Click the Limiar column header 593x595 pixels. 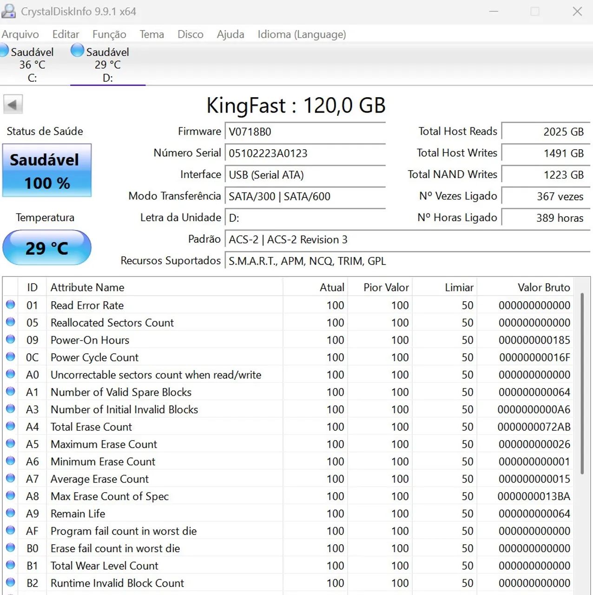[445, 287]
